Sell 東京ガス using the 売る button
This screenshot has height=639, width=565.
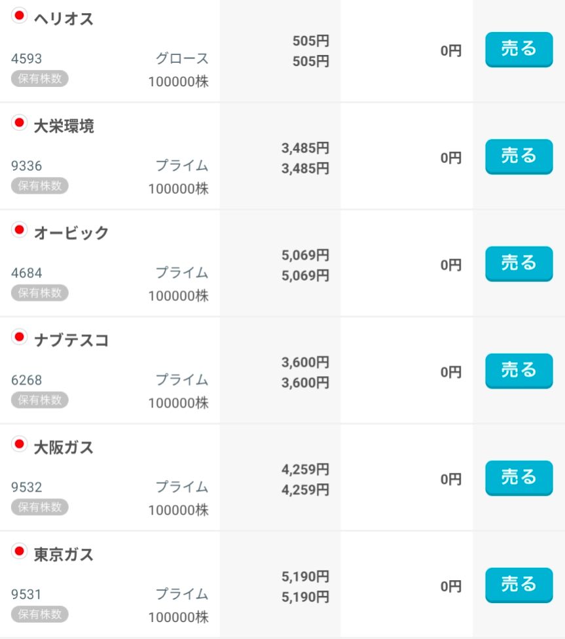519,585
